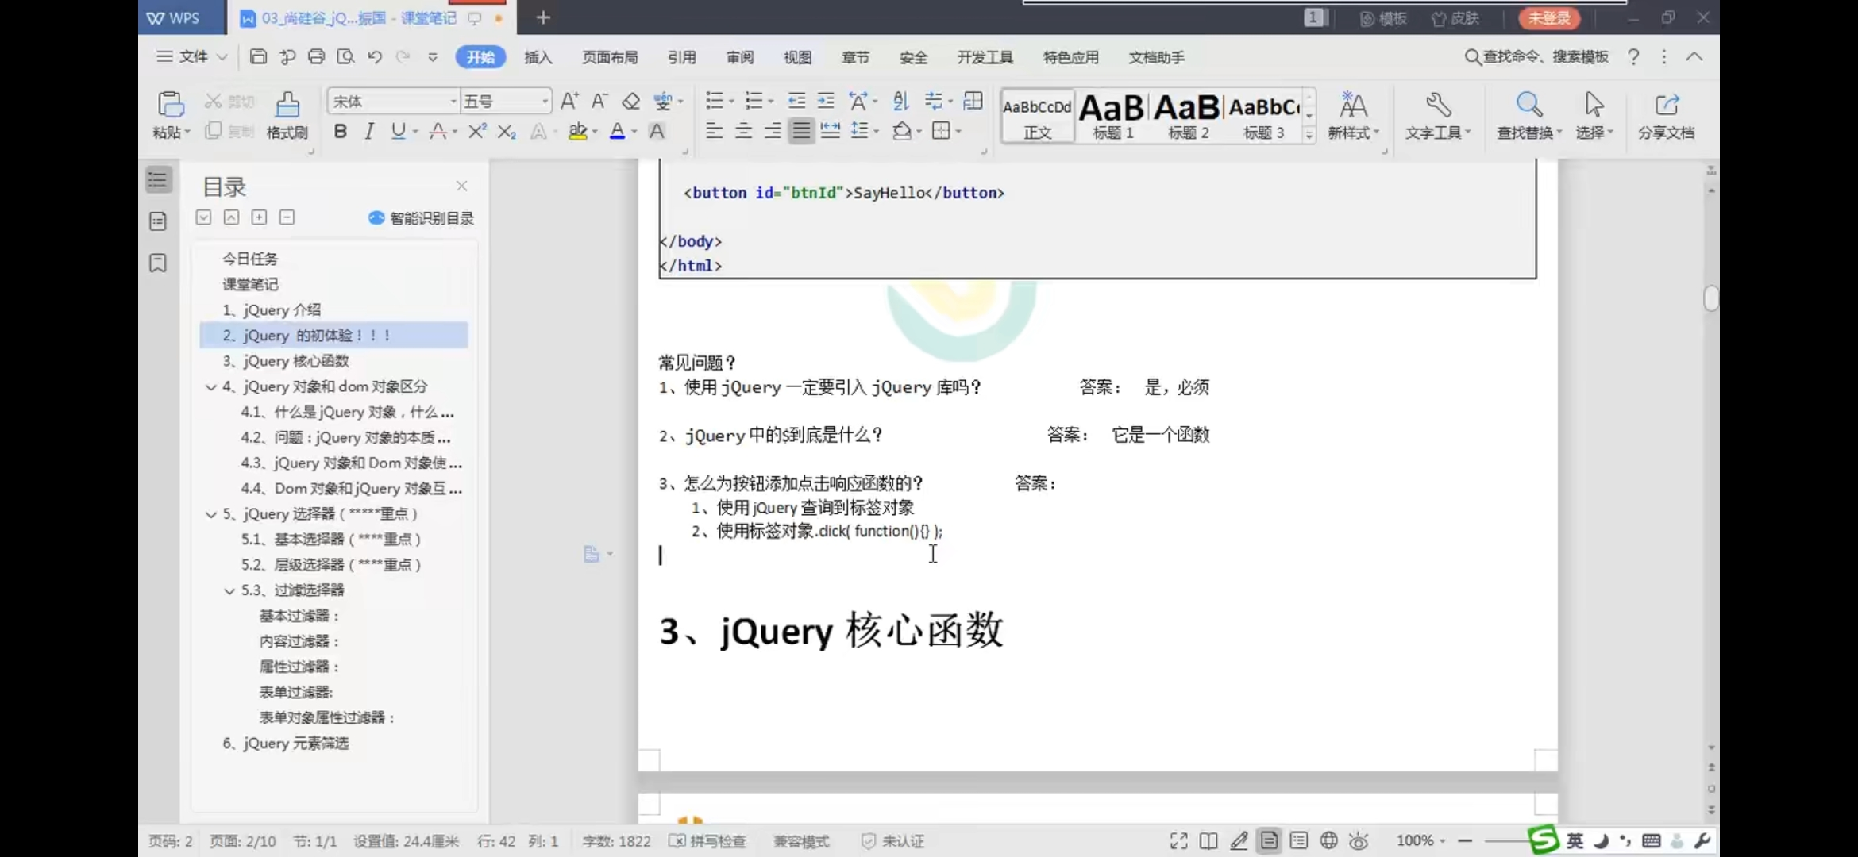Select the Format Painter tool
The image size is (1858, 857).
click(287, 115)
